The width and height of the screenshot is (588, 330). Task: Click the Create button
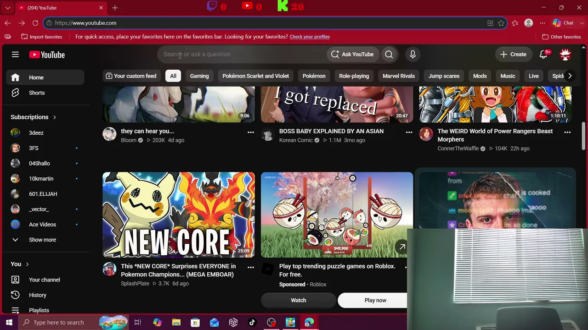[x=514, y=54]
